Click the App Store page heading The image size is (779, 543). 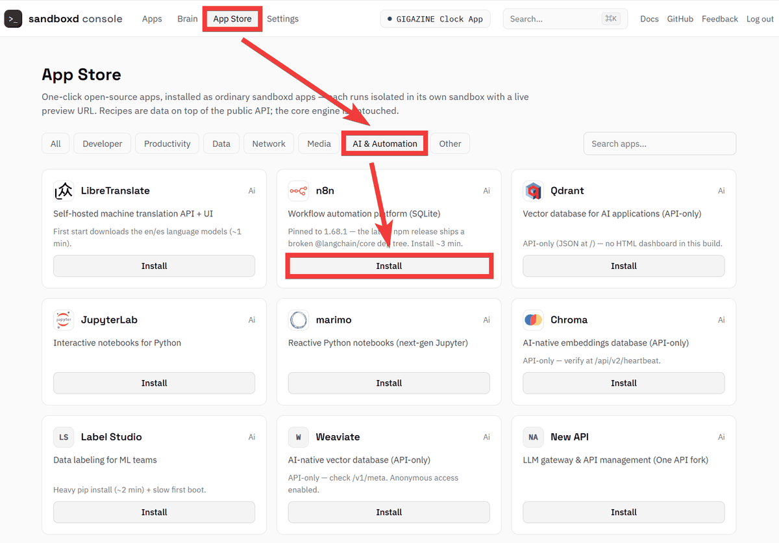[x=81, y=75]
